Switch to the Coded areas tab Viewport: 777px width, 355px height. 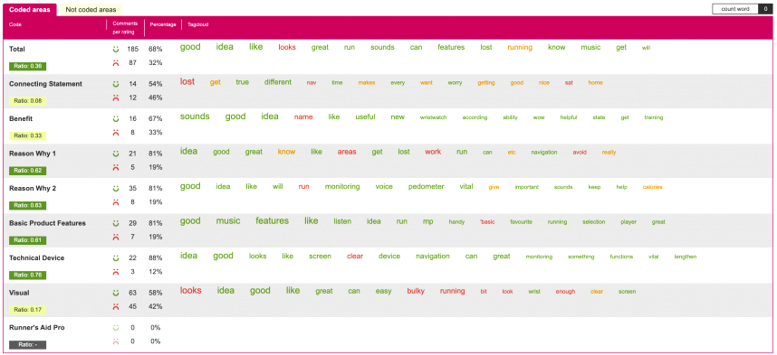[30, 9]
